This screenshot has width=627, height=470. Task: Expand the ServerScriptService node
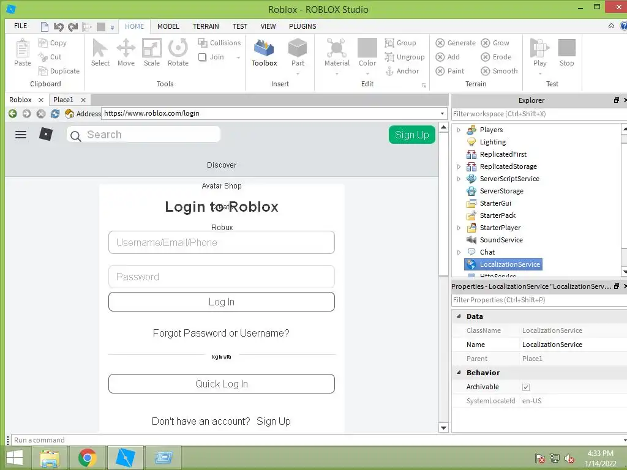(x=459, y=179)
